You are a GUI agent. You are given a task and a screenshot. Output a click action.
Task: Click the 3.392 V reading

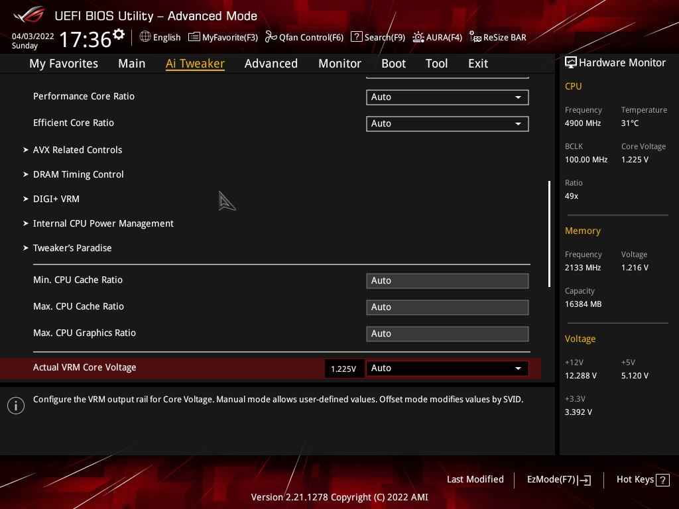pos(578,412)
